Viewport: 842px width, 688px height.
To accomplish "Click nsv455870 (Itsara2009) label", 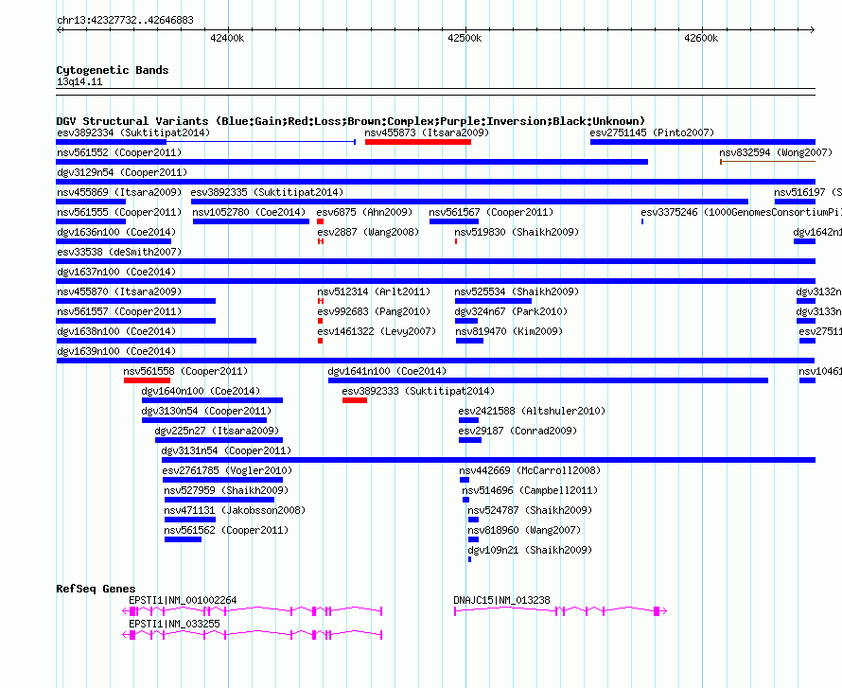I will click(x=119, y=291).
